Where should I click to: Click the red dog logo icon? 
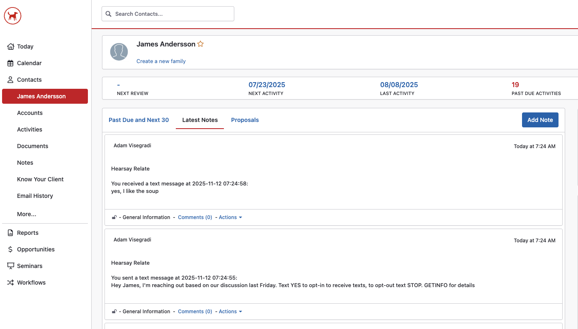tap(12, 16)
